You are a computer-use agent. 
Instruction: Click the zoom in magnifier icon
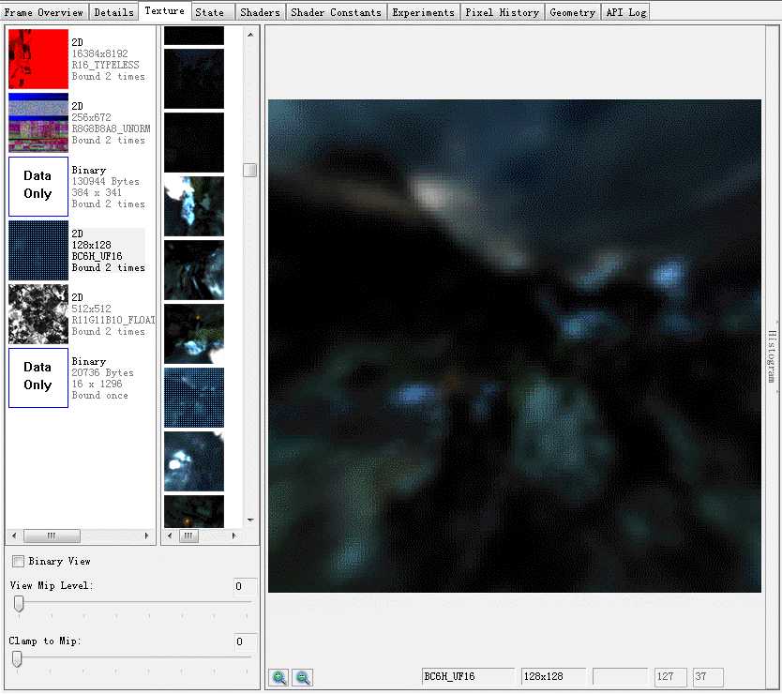coord(278,677)
